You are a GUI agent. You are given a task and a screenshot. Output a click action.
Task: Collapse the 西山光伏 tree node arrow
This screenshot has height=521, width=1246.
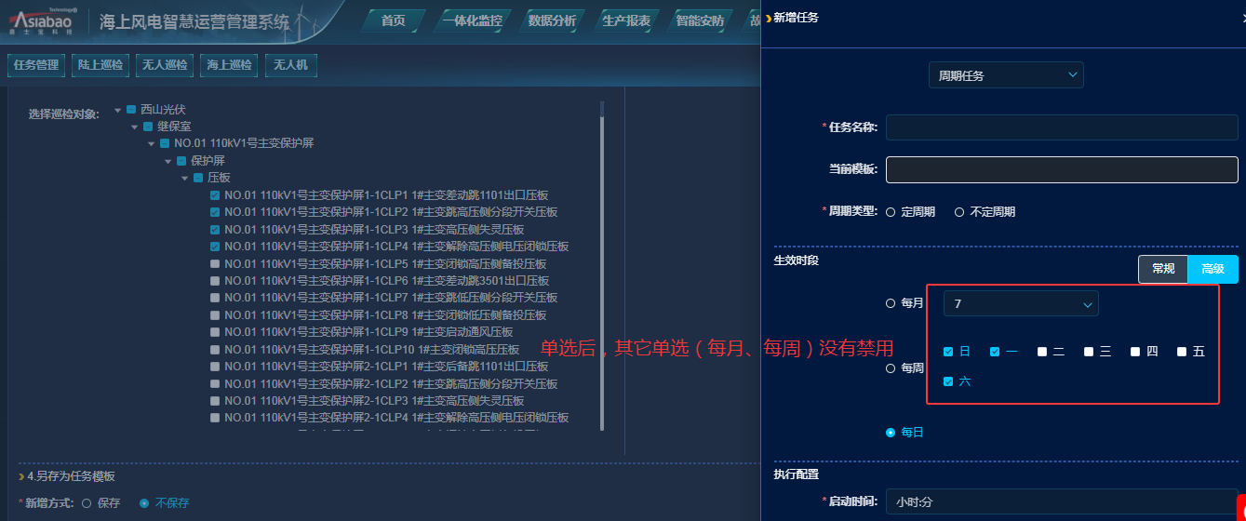coord(118,110)
